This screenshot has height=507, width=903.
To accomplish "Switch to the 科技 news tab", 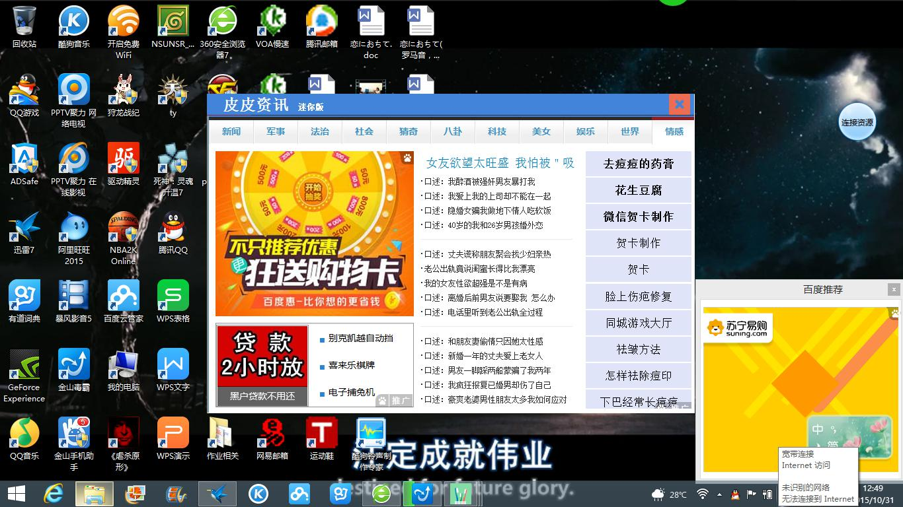I will [x=497, y=131].
